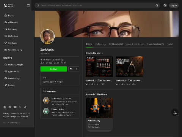Open Community in sidebar
The width and height of the screenshot is (182, 137).
click(x=12, y=78)
